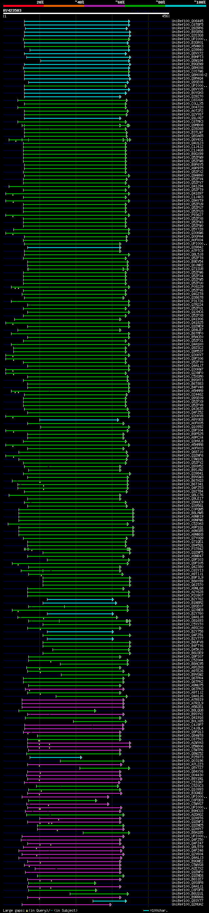Image resolution: width=209 pixels, height=913 pixels.
Task: Click the green ~80% identity legend segment
Action: point(145,6)
